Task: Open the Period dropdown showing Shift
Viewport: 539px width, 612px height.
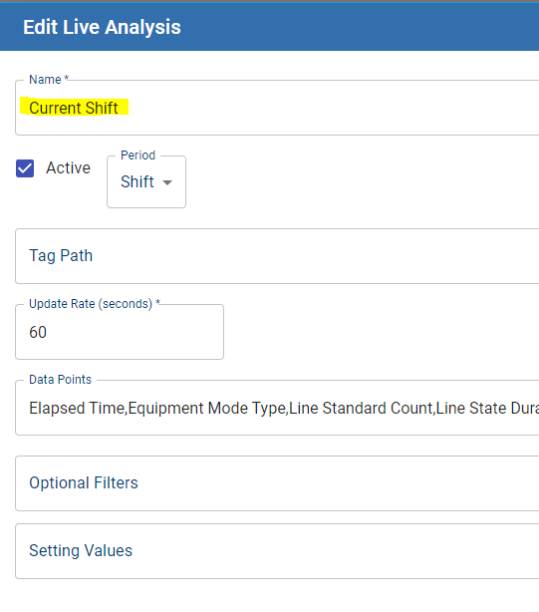Action: [146, 181]
